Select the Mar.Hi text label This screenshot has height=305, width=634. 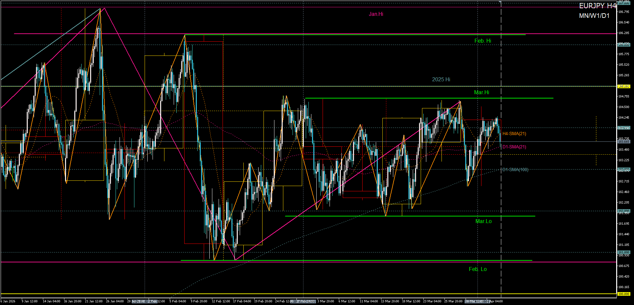point(481,93)
